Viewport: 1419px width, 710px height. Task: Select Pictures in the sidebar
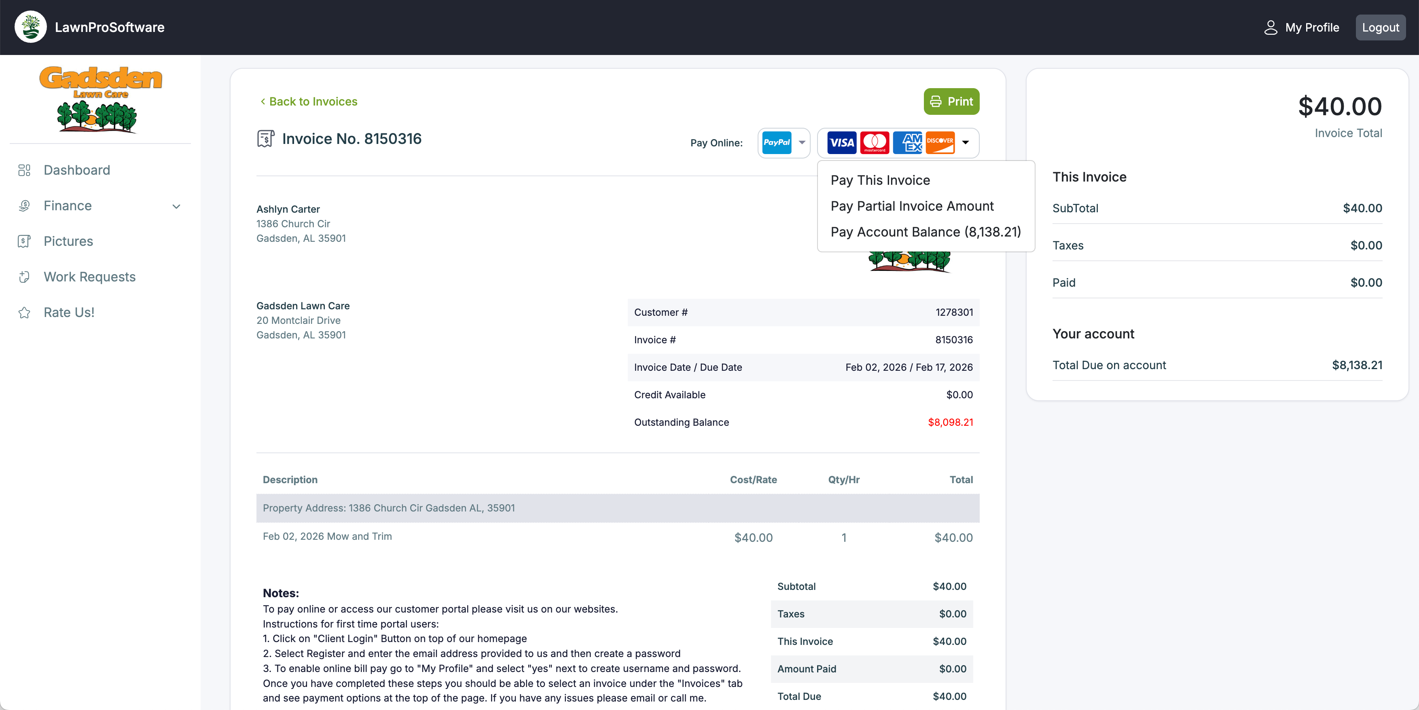pyautogui.click(x=68, y=241)
